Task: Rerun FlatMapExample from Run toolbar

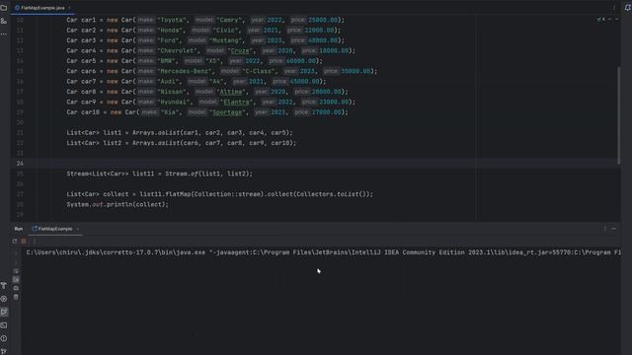Action: tap(15, 241)
